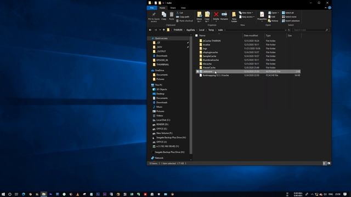Open _OUTPUT folder in Quick access
351x197 pixels.
161,51
